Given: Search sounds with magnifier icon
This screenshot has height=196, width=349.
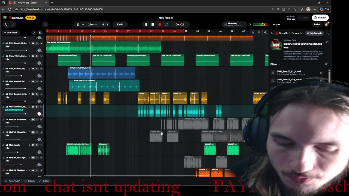Looking at the screenshot, I should (327, 33).
